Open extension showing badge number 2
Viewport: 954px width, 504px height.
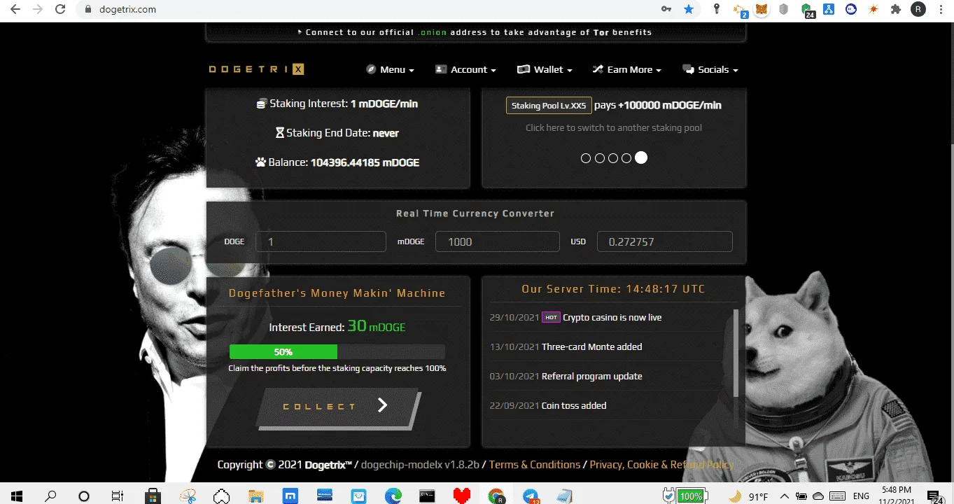pos(740,10)
